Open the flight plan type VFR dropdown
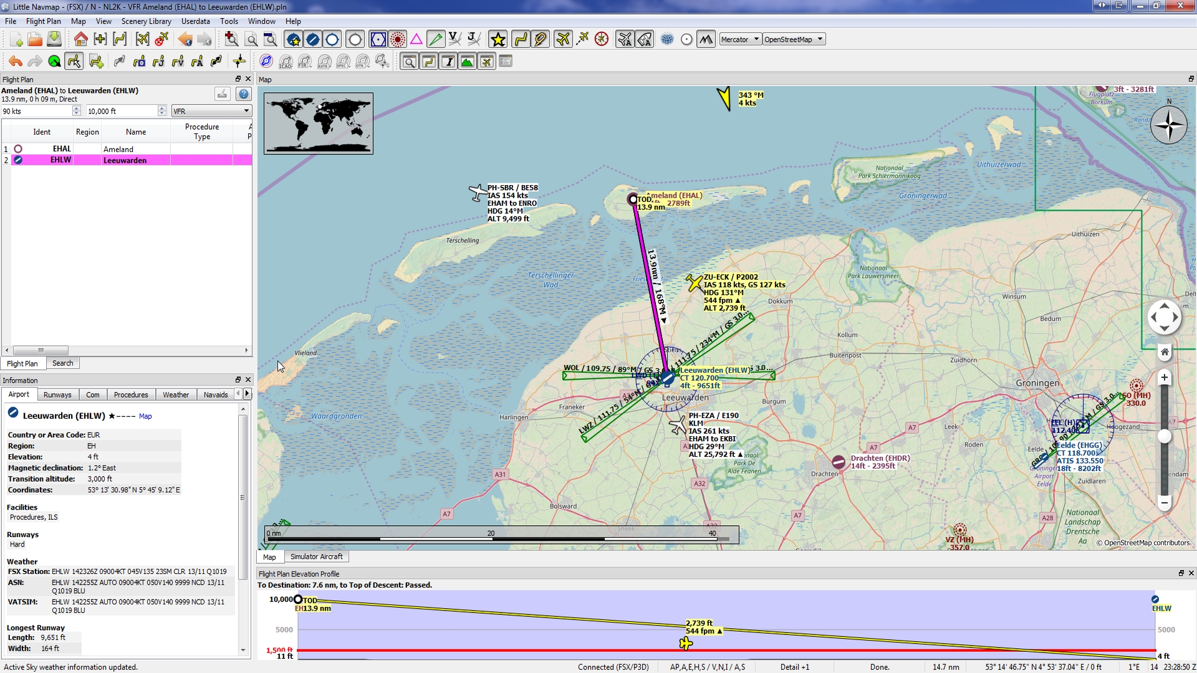 (211, 111)
